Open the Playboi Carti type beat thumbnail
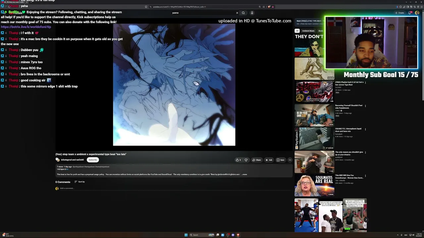 click(314, 92)
